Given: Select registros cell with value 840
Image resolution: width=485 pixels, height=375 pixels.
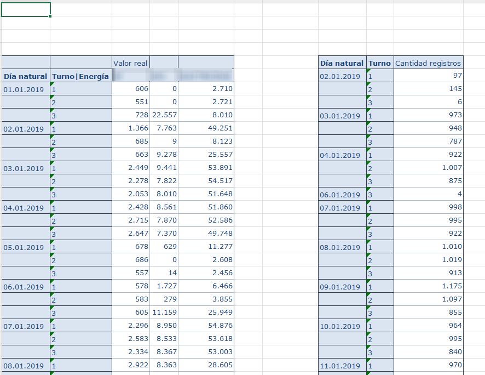Looking at the screenshot, I should pos(429,352).
